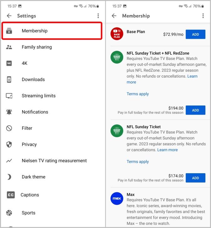
Task: Tap the battery indicator in Membership status bar
Action: click(203, 6)
